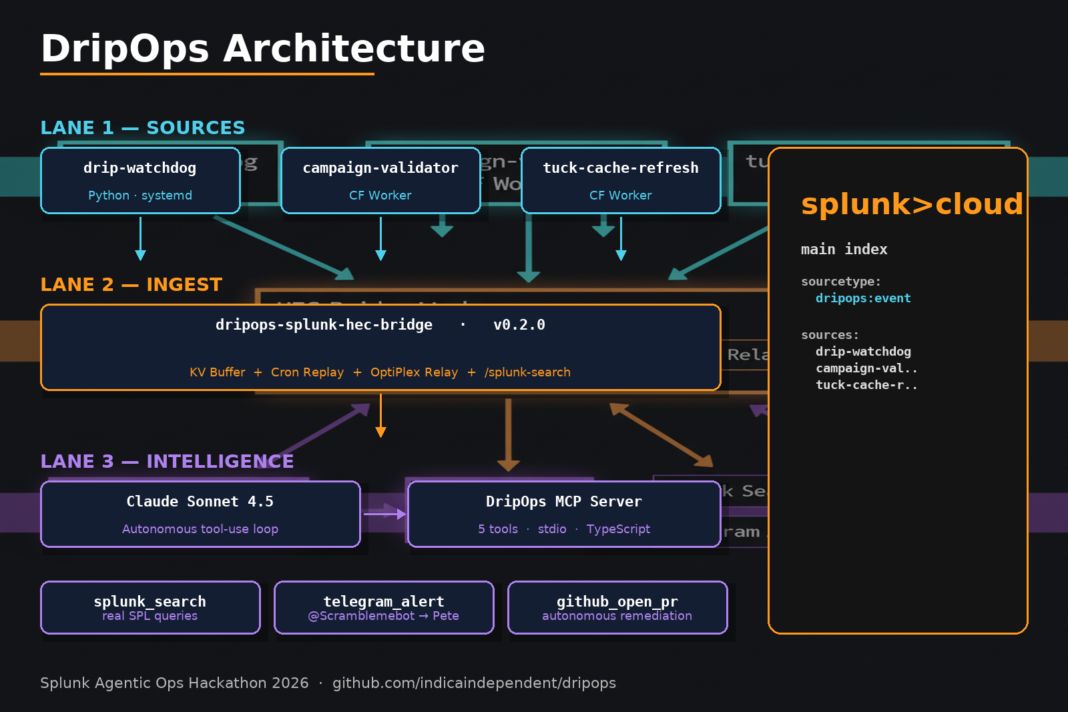Click Autonomous tool-use loop subtitle

[200, 529]
